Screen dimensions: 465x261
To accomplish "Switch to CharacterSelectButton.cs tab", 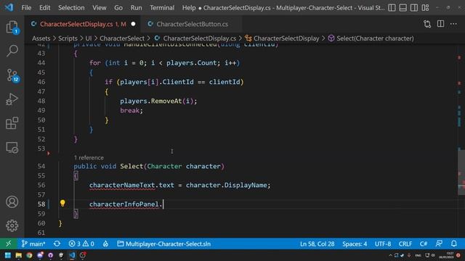I will (x=192, y=24).
